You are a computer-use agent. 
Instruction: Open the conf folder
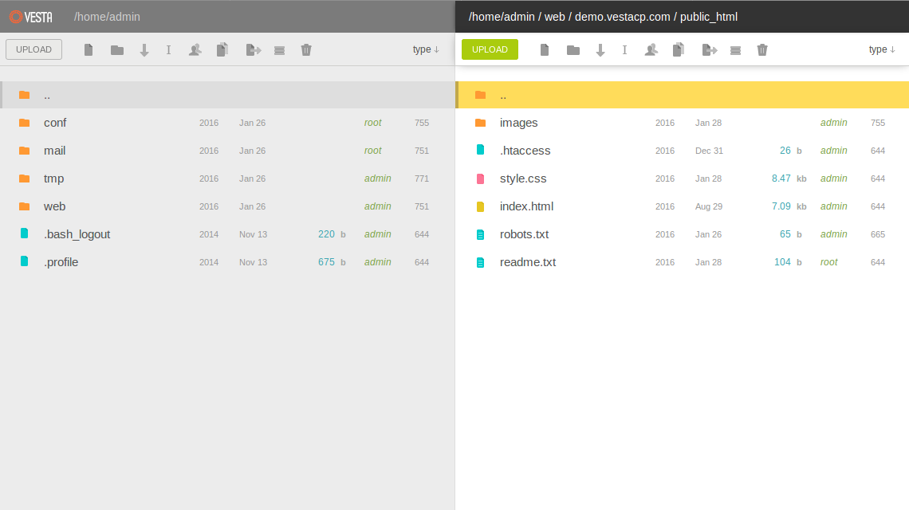[x=54, y=123]
